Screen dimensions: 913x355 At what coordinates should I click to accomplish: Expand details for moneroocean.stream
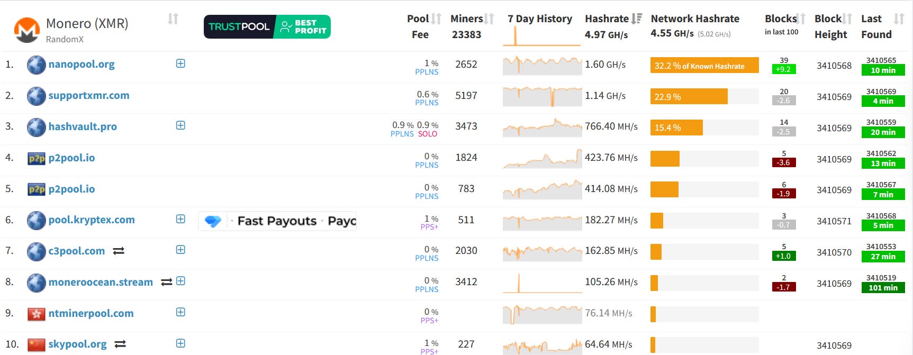(x=180, y=281)
